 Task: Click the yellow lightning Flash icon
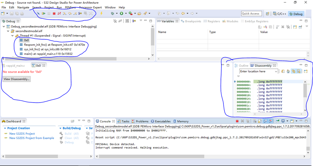tap(101, 13)
